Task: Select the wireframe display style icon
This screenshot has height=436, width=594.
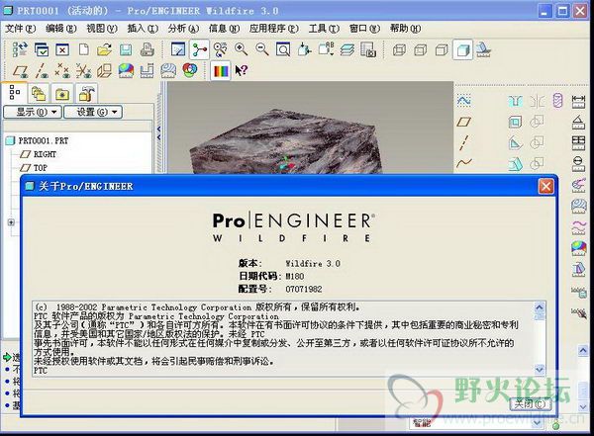Action: 399,49
